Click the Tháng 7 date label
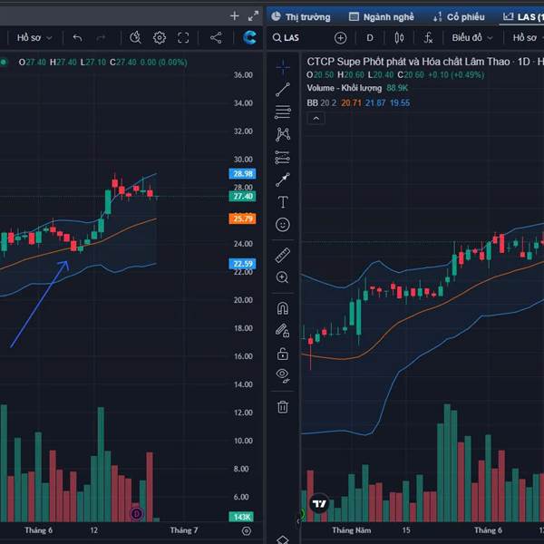The image size is (544, 544). [183, 530]
